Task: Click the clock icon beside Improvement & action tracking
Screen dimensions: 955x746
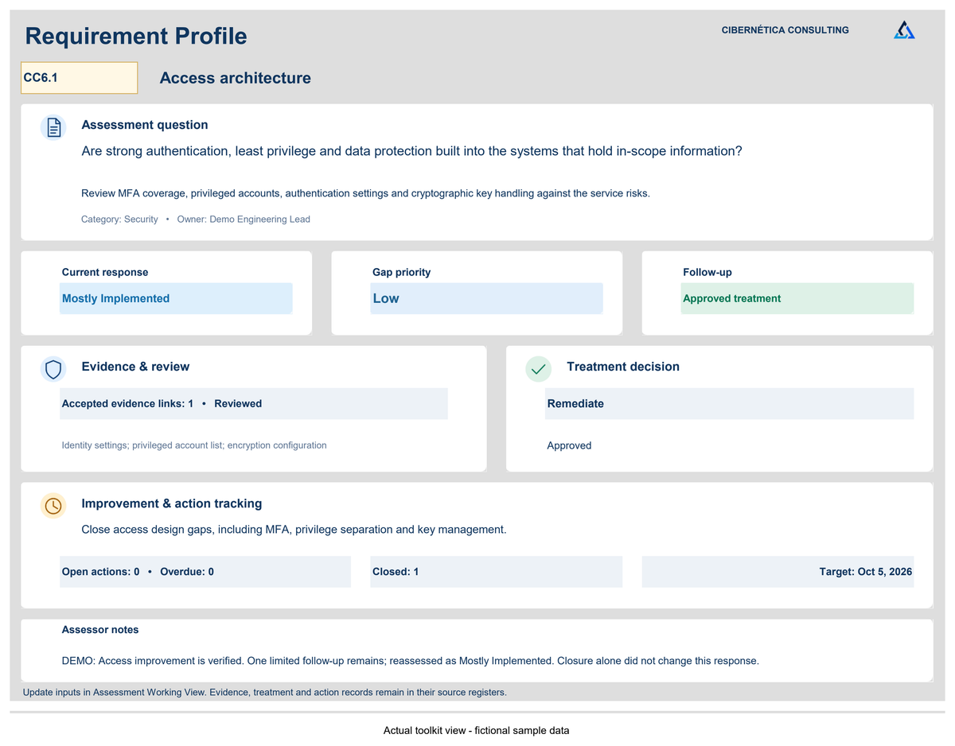Action: pos(53,506)
